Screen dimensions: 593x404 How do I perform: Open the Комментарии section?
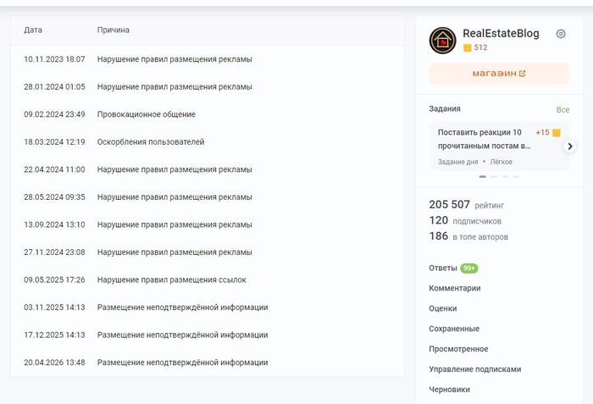pos(455,288)
